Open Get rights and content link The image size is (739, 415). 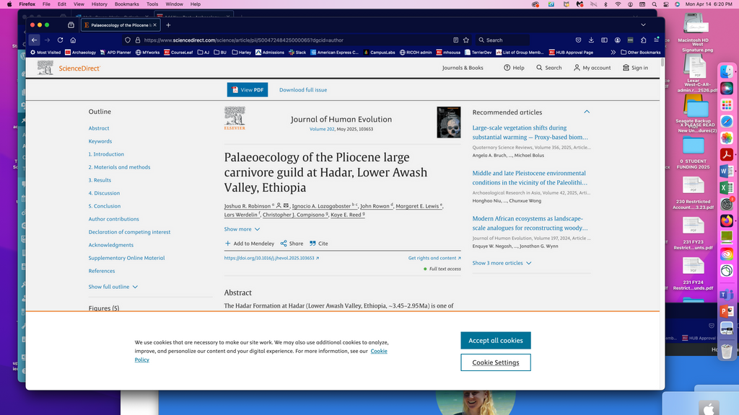(x=434, y=258)
